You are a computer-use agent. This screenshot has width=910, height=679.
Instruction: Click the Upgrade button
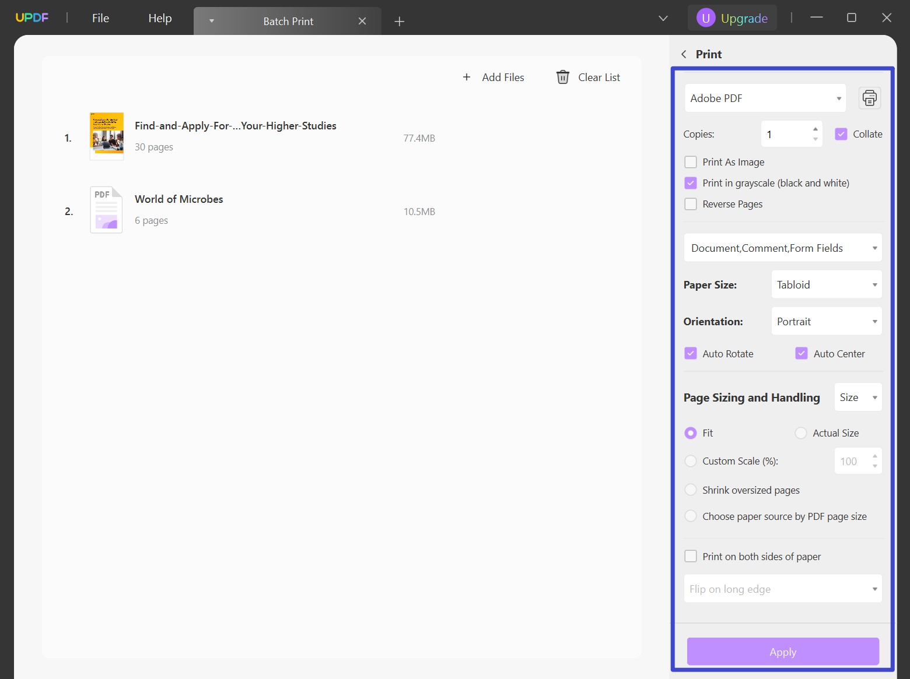744,18
